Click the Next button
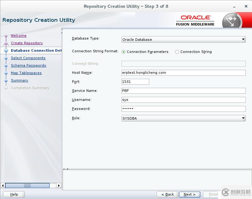 click(x=189, y=194)
